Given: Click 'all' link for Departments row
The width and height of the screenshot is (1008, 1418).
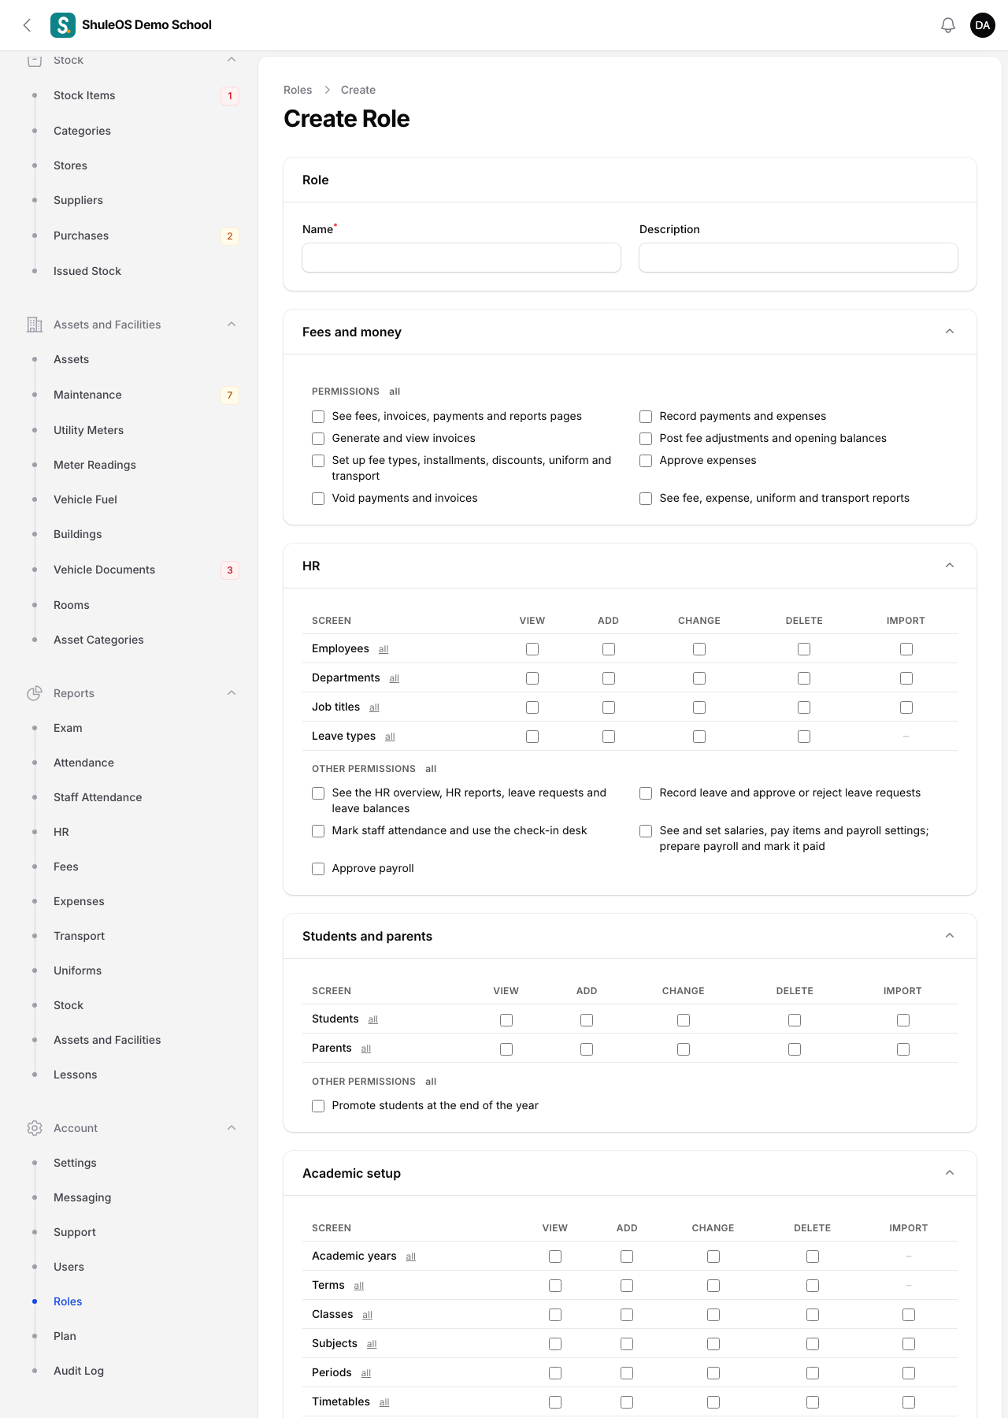Looking at the screenshot, I should [395, 678].
